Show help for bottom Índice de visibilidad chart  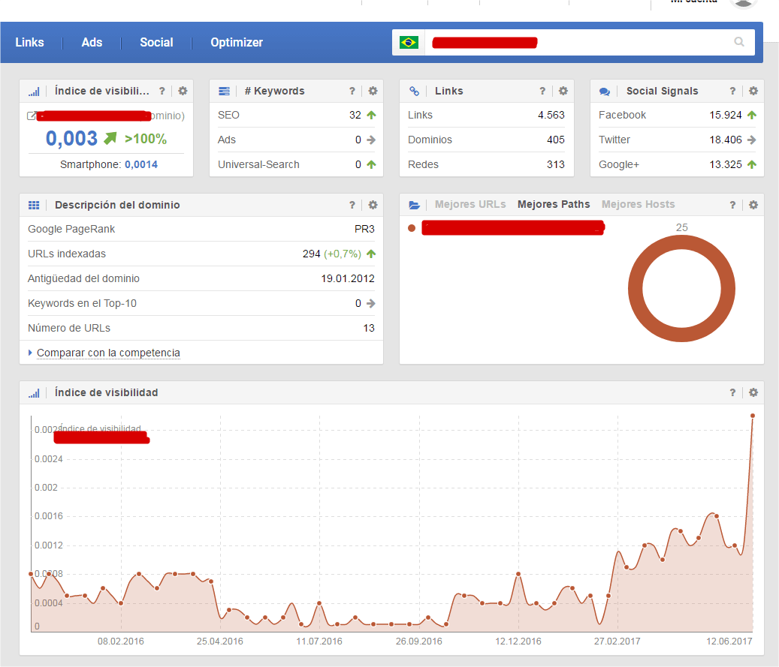click(x=732, y=392)
